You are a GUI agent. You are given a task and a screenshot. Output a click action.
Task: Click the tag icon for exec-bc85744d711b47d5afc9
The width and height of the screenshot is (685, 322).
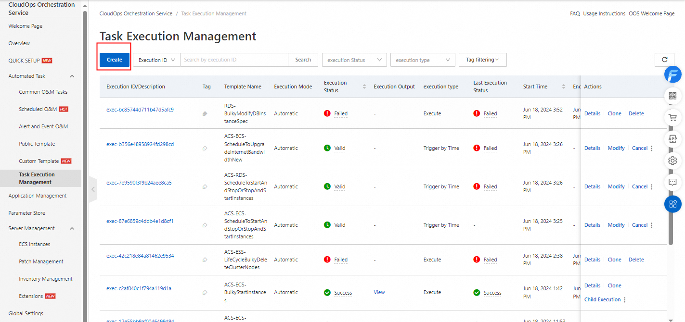pyautogui.click(x=205, y=114)
